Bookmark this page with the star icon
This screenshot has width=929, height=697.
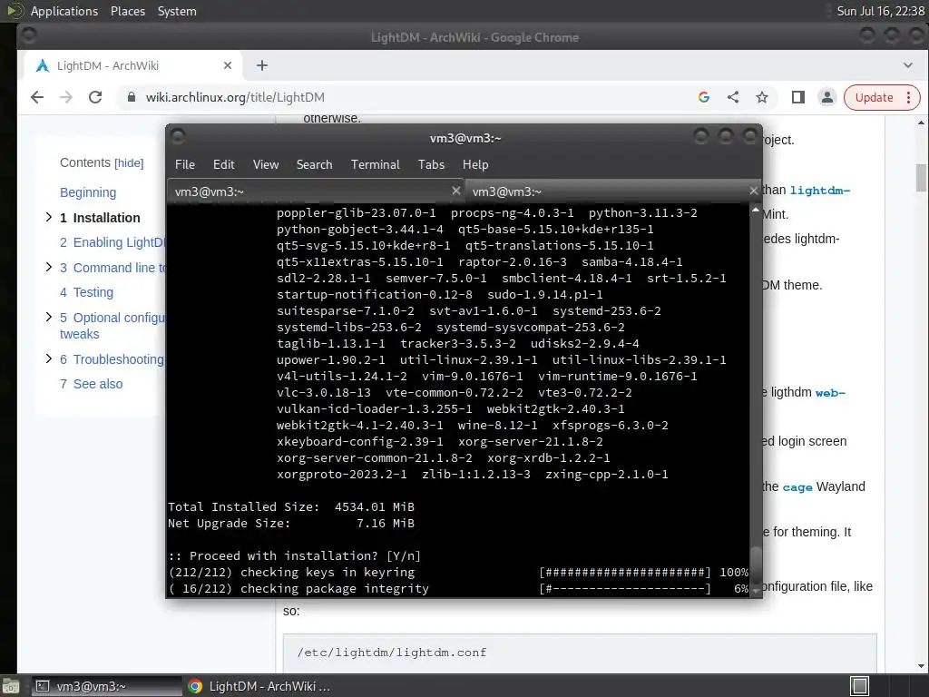tap(762, 97)
